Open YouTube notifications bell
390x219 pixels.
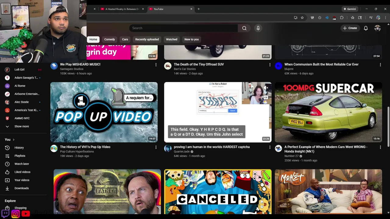pos(366,28)
